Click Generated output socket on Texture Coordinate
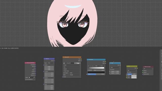The height and width of the screenshot is (91, 162). (36, 65)
